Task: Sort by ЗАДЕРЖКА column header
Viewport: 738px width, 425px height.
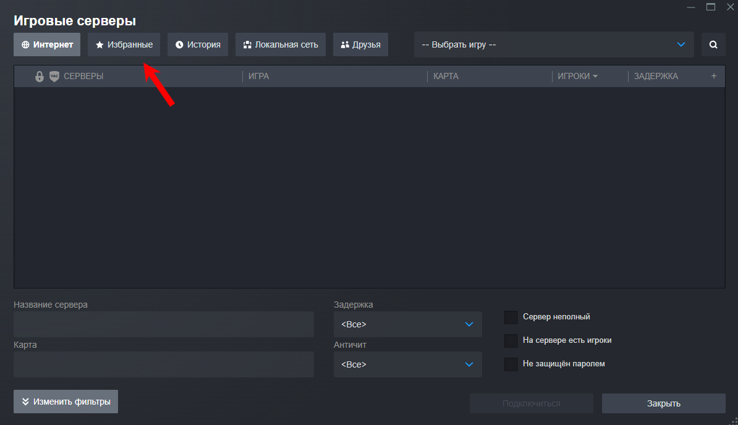Action: (656, 76)
